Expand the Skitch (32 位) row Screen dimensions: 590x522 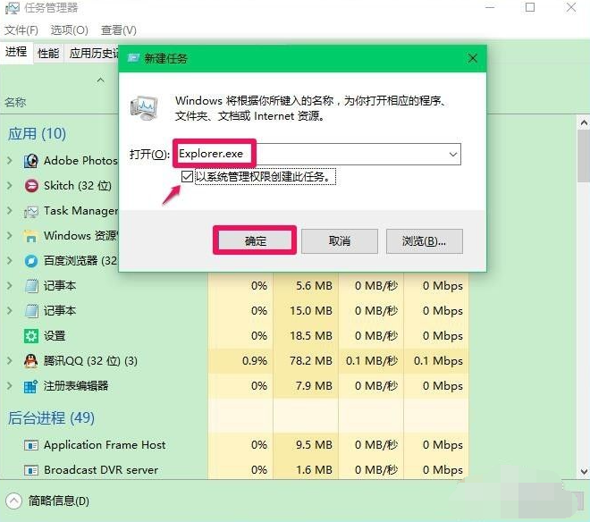point(10,186)
